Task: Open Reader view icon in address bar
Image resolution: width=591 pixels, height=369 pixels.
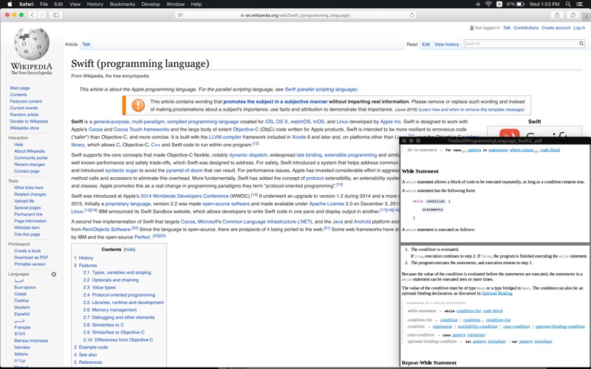Action: pyautogui.click(x=180, y=15)
